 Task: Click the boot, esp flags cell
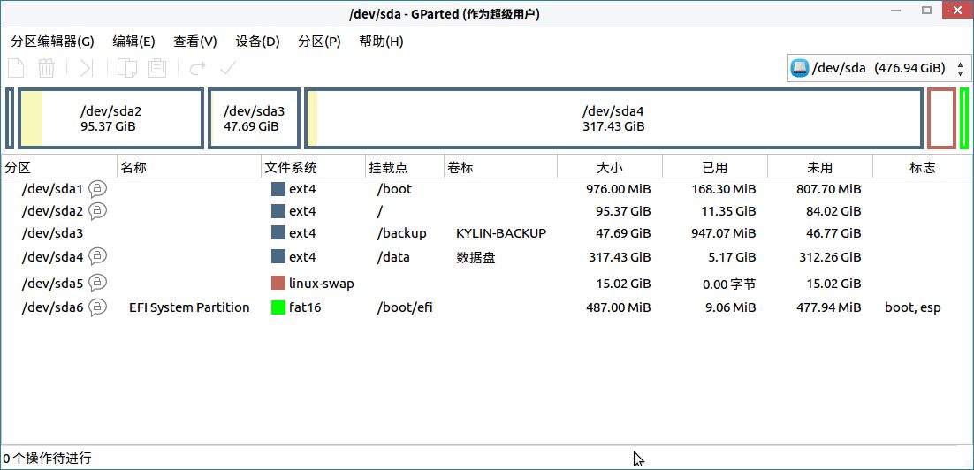click(x=912, y=307)
